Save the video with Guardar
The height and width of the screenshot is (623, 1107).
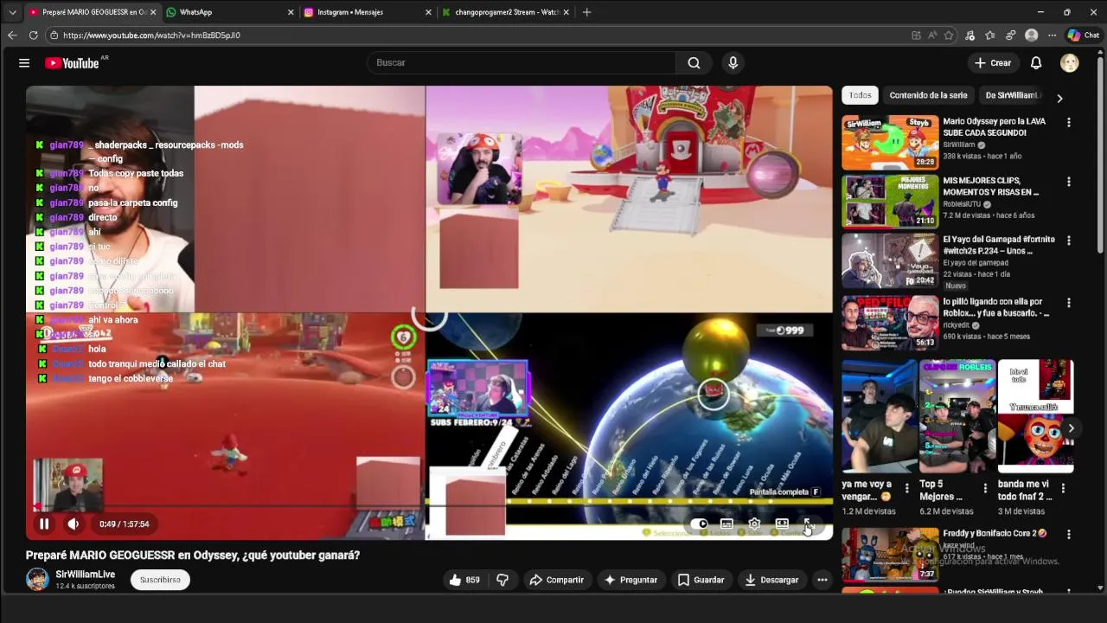pyautogui.click(x=701, y=580)
